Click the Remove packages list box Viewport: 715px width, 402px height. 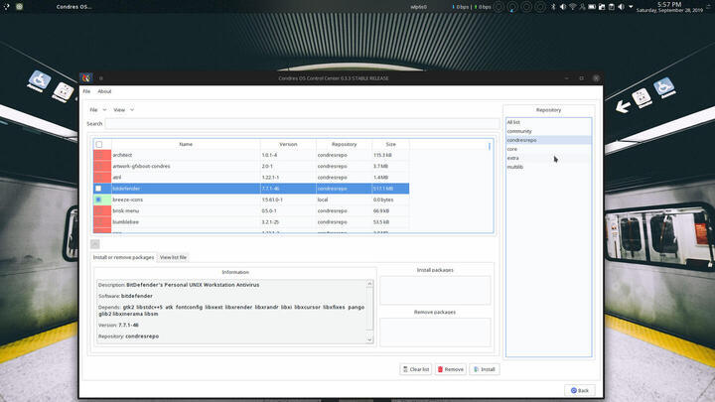(x=435, y=332)
